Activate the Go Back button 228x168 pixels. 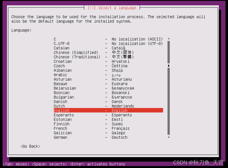pos(30,146)
